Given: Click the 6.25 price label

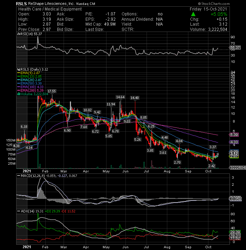Looking at the screenshot, I should 151,126.
